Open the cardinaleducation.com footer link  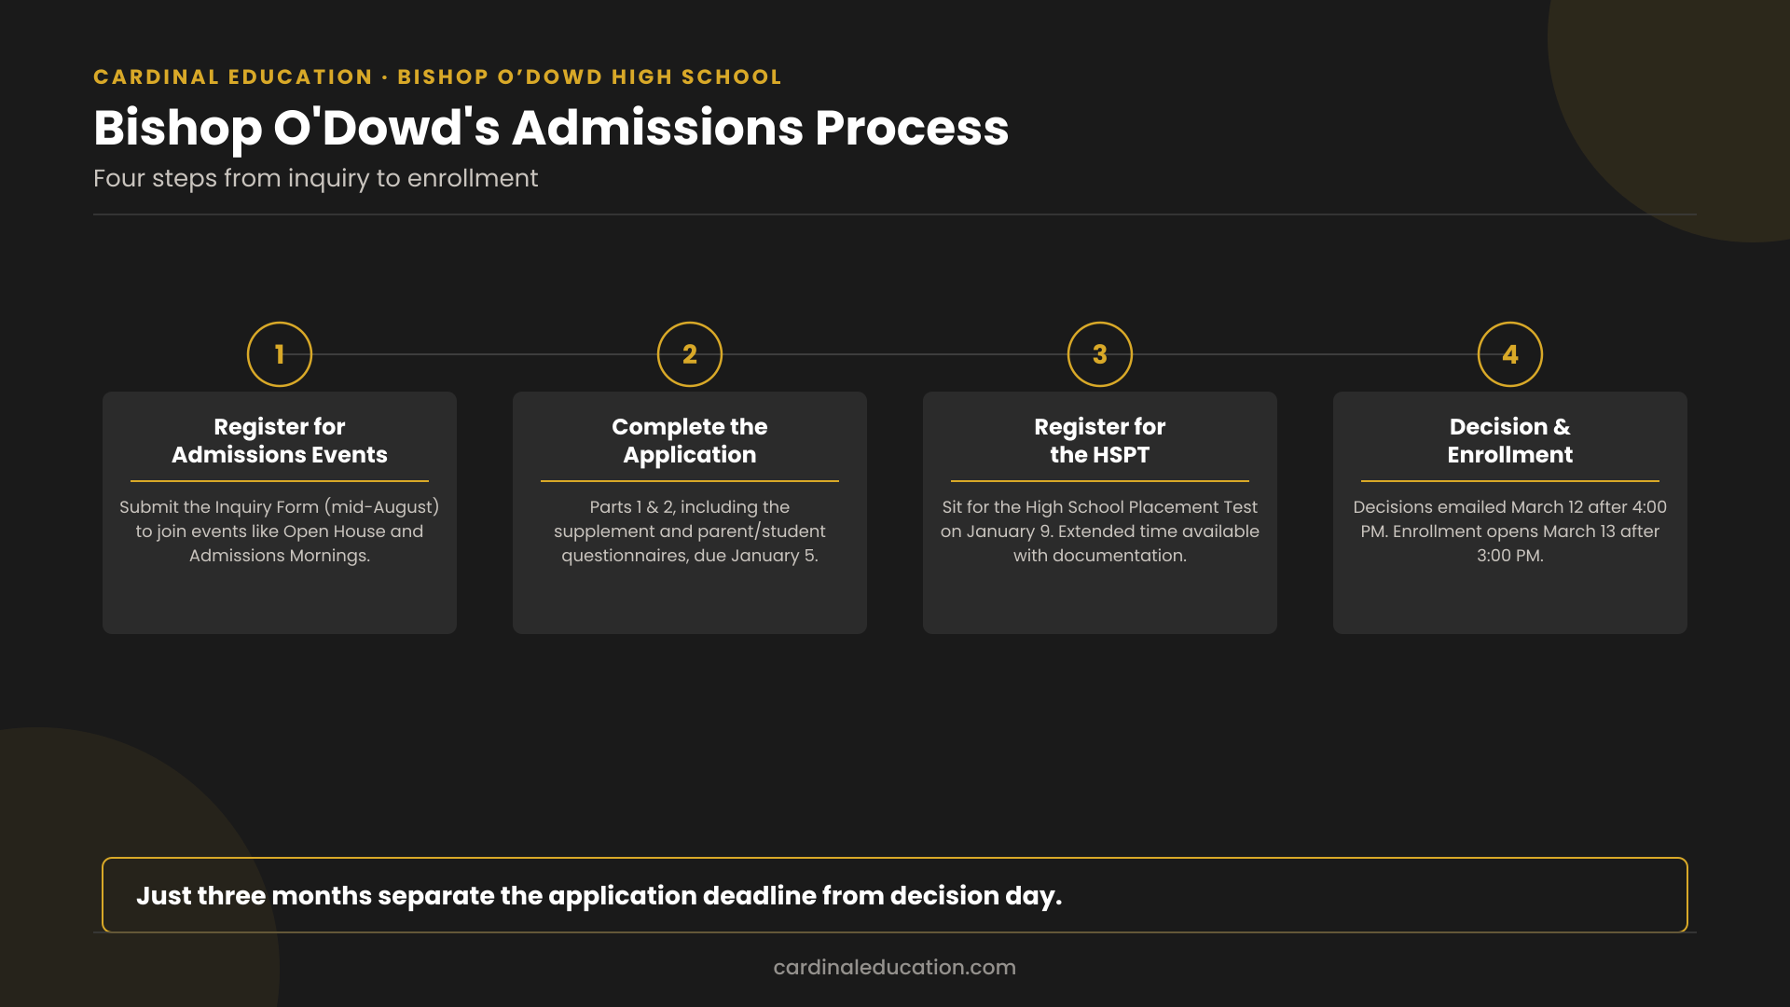(895, 967)
